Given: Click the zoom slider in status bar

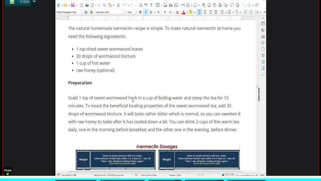Looking at the screenshot, I should (247, 175).
